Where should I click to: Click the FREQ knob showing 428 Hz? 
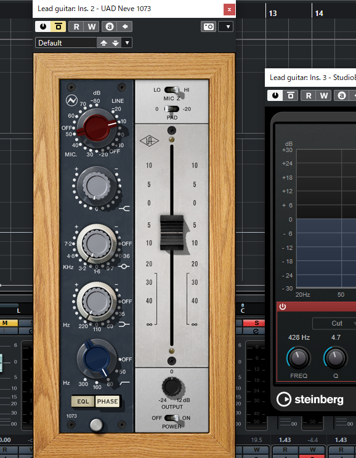299,358
